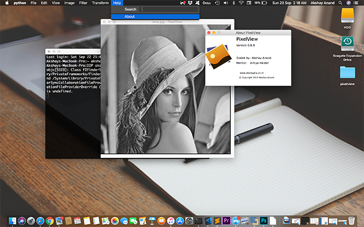Open the File menu
Viewport: 364px width, 227px height.
pyautogui.click(x=34, y=3)
